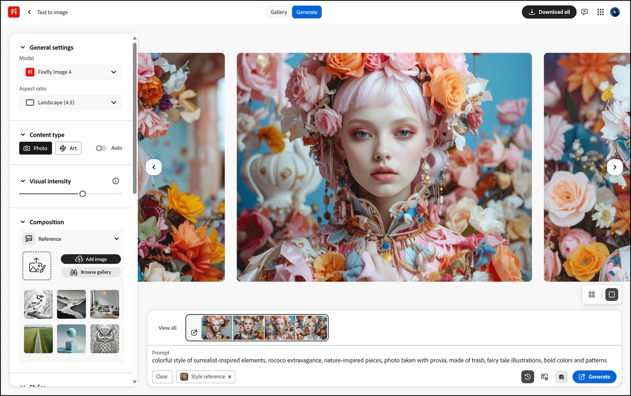Expand the Reference dropdown chevron

(x=117, y=239)
